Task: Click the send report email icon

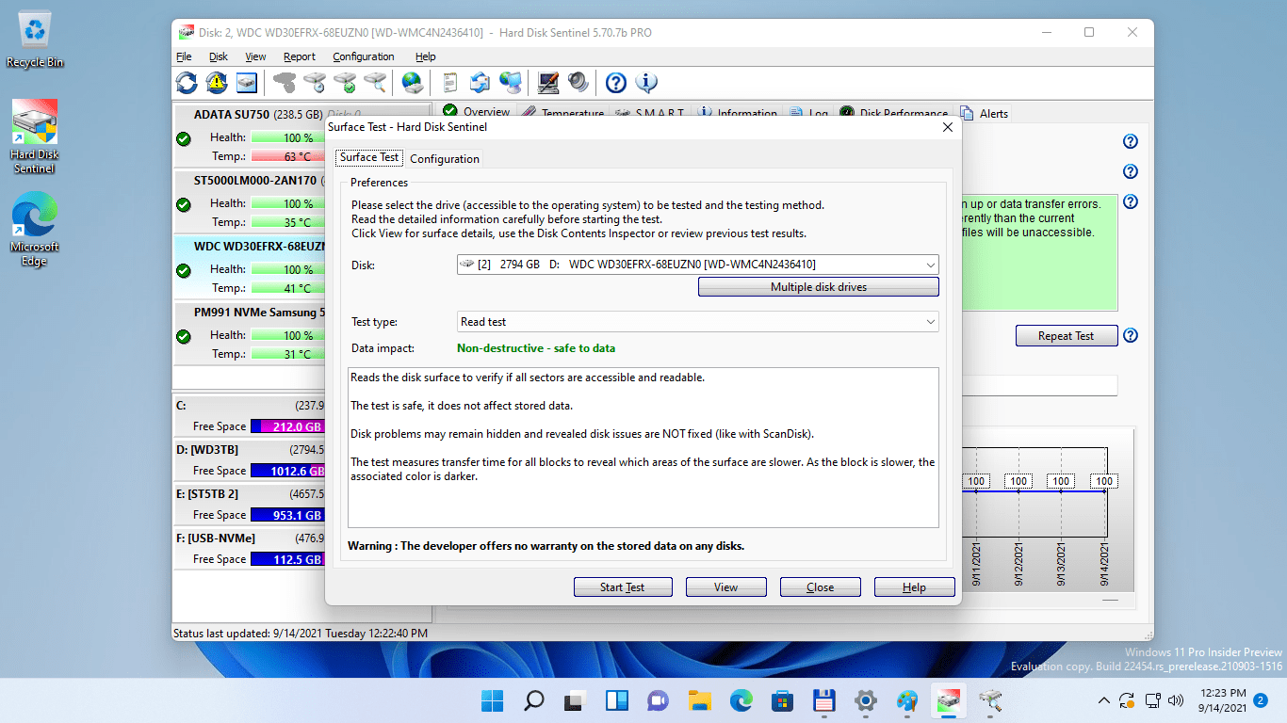Action: [x=481, y=83]
